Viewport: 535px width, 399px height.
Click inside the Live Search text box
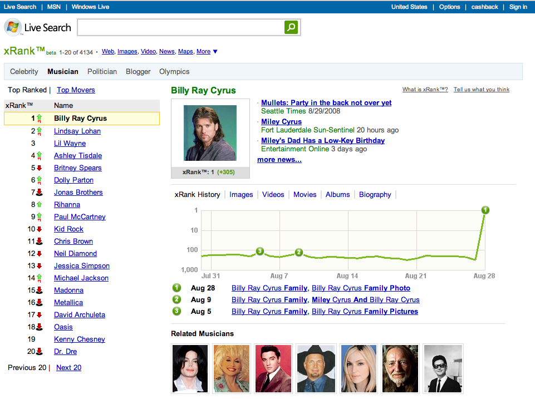click(x=180, y=27)
